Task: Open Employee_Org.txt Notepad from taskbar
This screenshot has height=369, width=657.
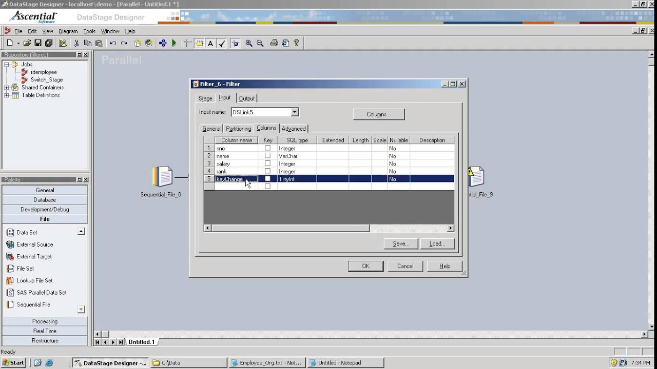Action: pos(266,362)
